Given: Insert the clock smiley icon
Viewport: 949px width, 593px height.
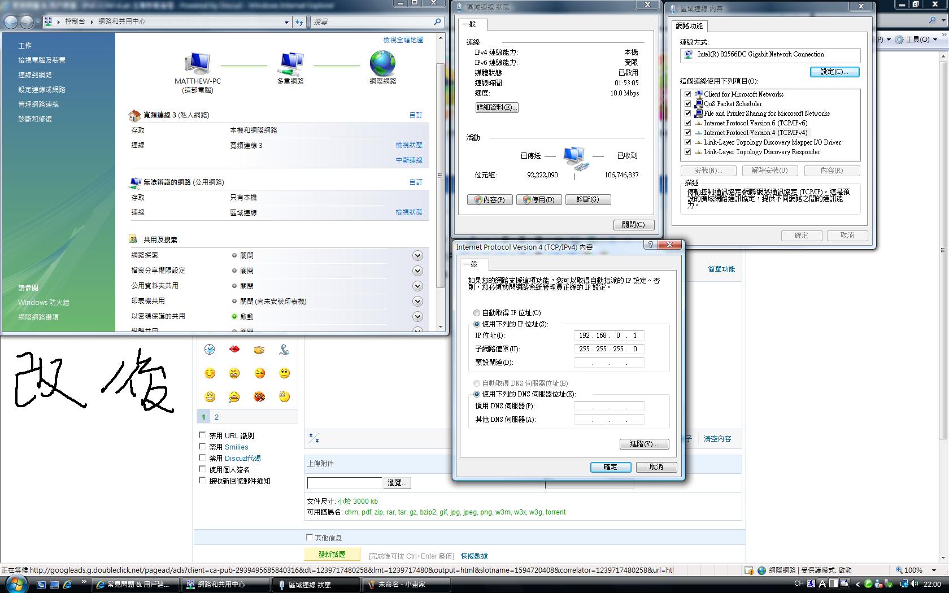Looking at the screenshot, I should click(210, 350).
